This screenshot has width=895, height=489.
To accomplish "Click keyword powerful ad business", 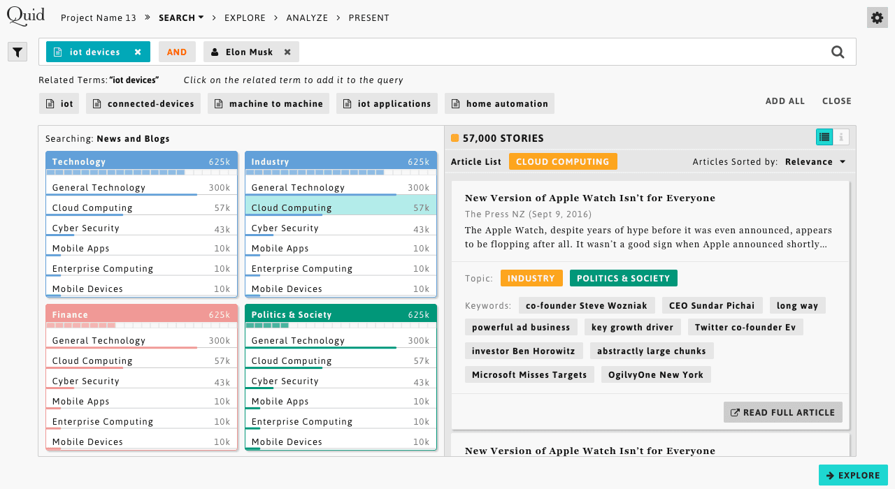I will pyautogui.click(x=521, y=327).
